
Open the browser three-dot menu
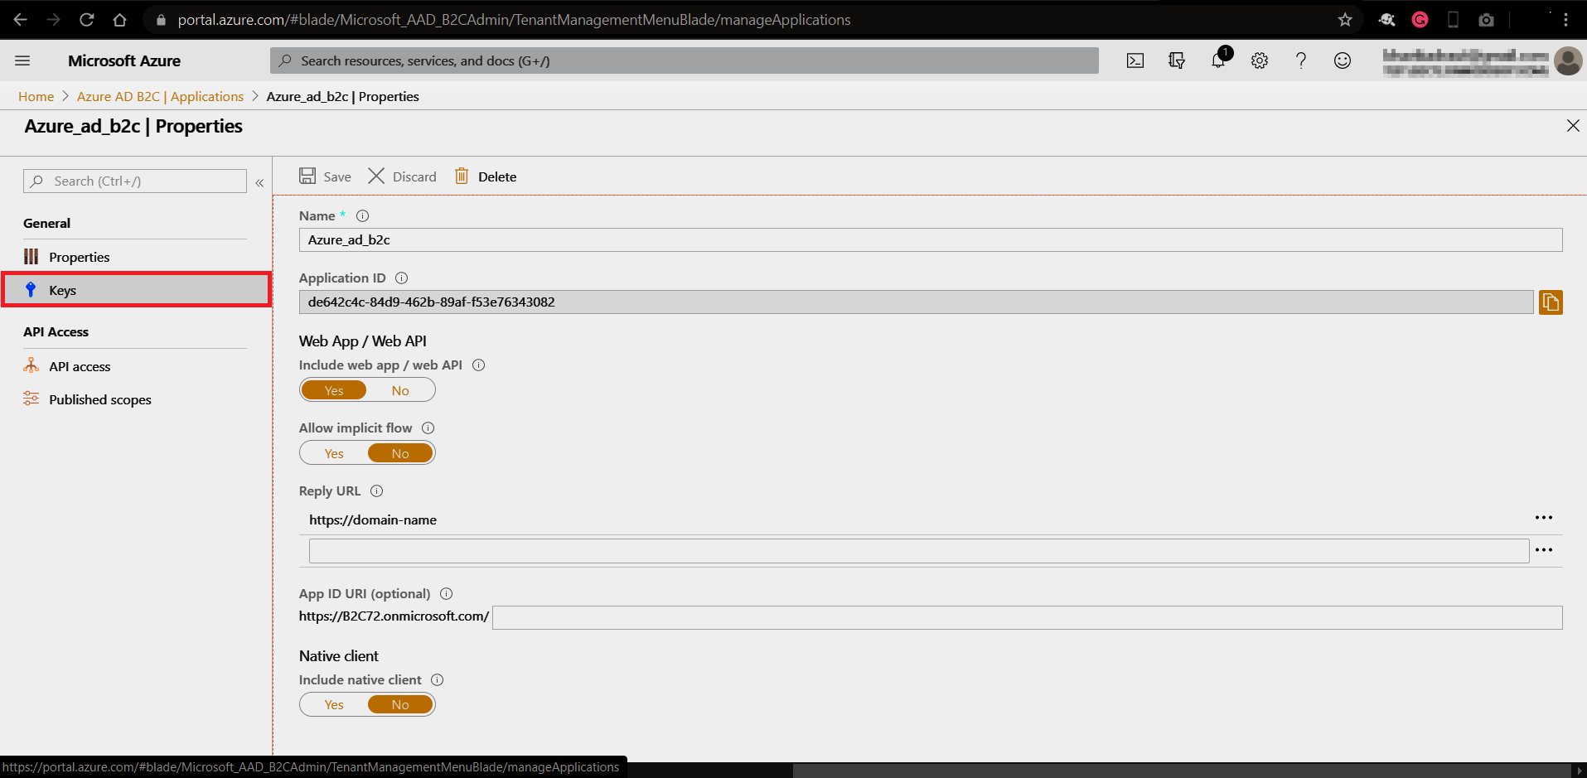(1565, 19)
